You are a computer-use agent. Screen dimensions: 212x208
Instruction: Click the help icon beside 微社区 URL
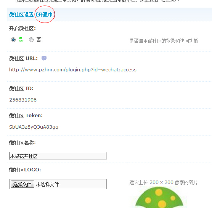pyautogui.click(x=44, y=58)
